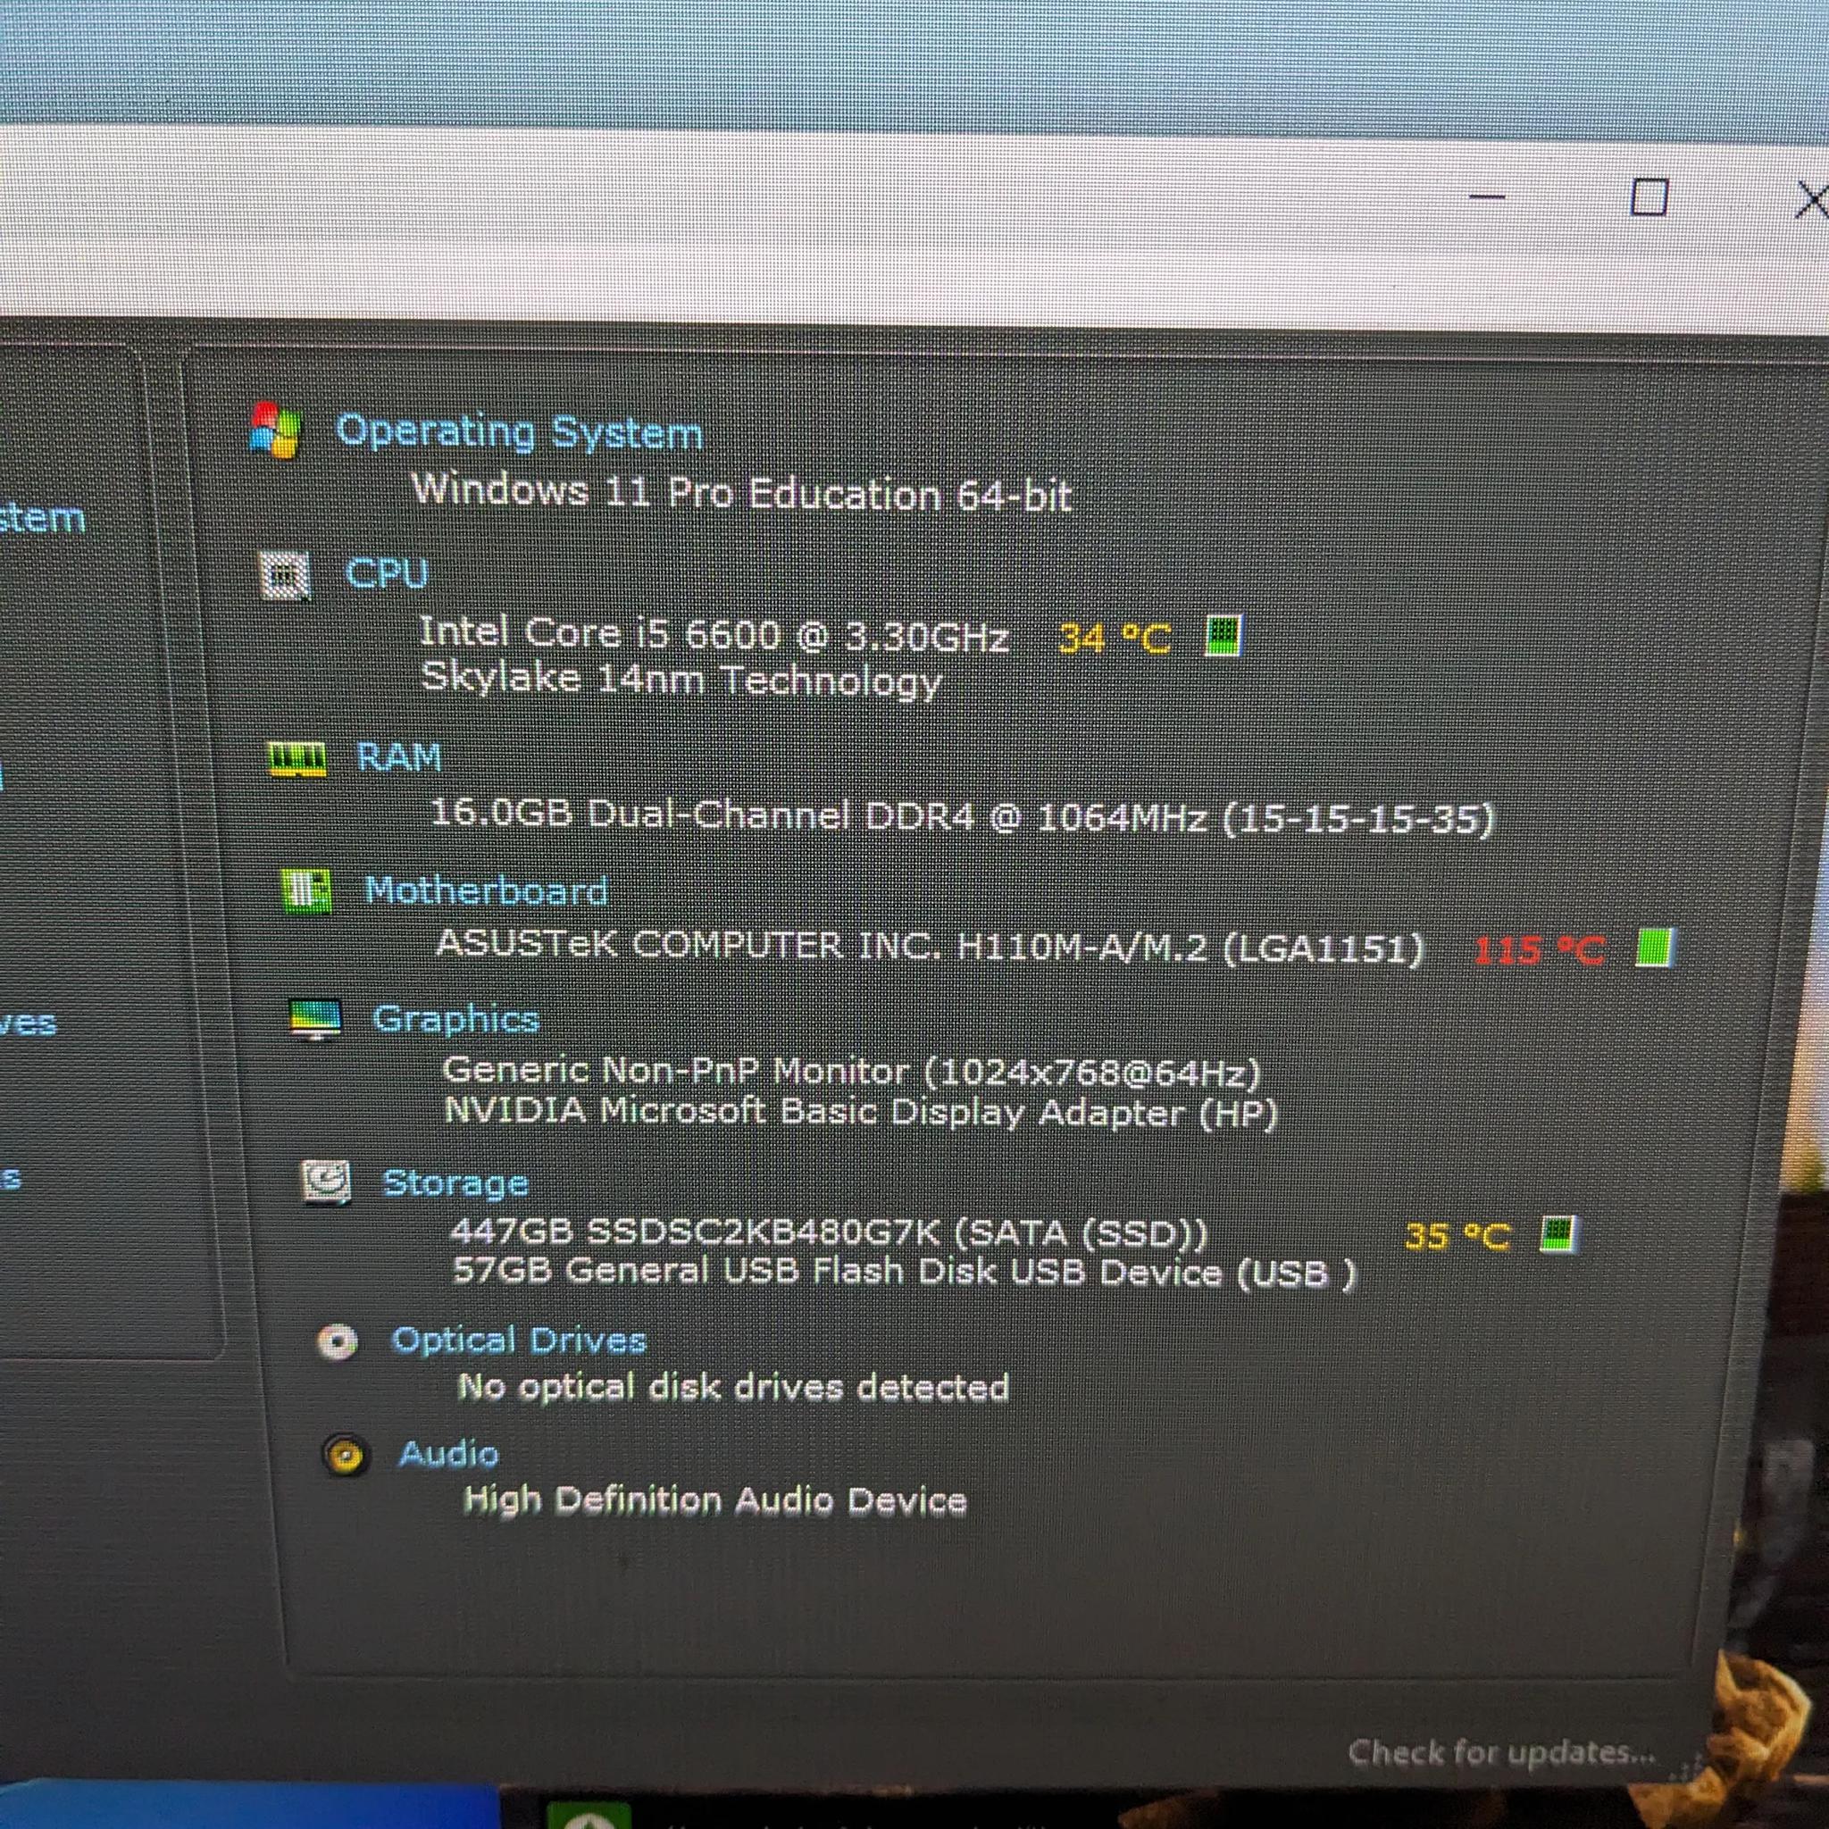
Task: Click the Check for updates link
Action: pyautogui.click(x=1501, y=1751)
